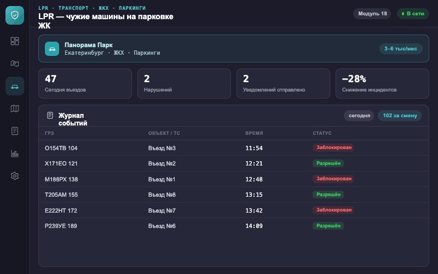438x274 pixels.
Task: Select the 102 за смену chip
Action: (400, 116)
